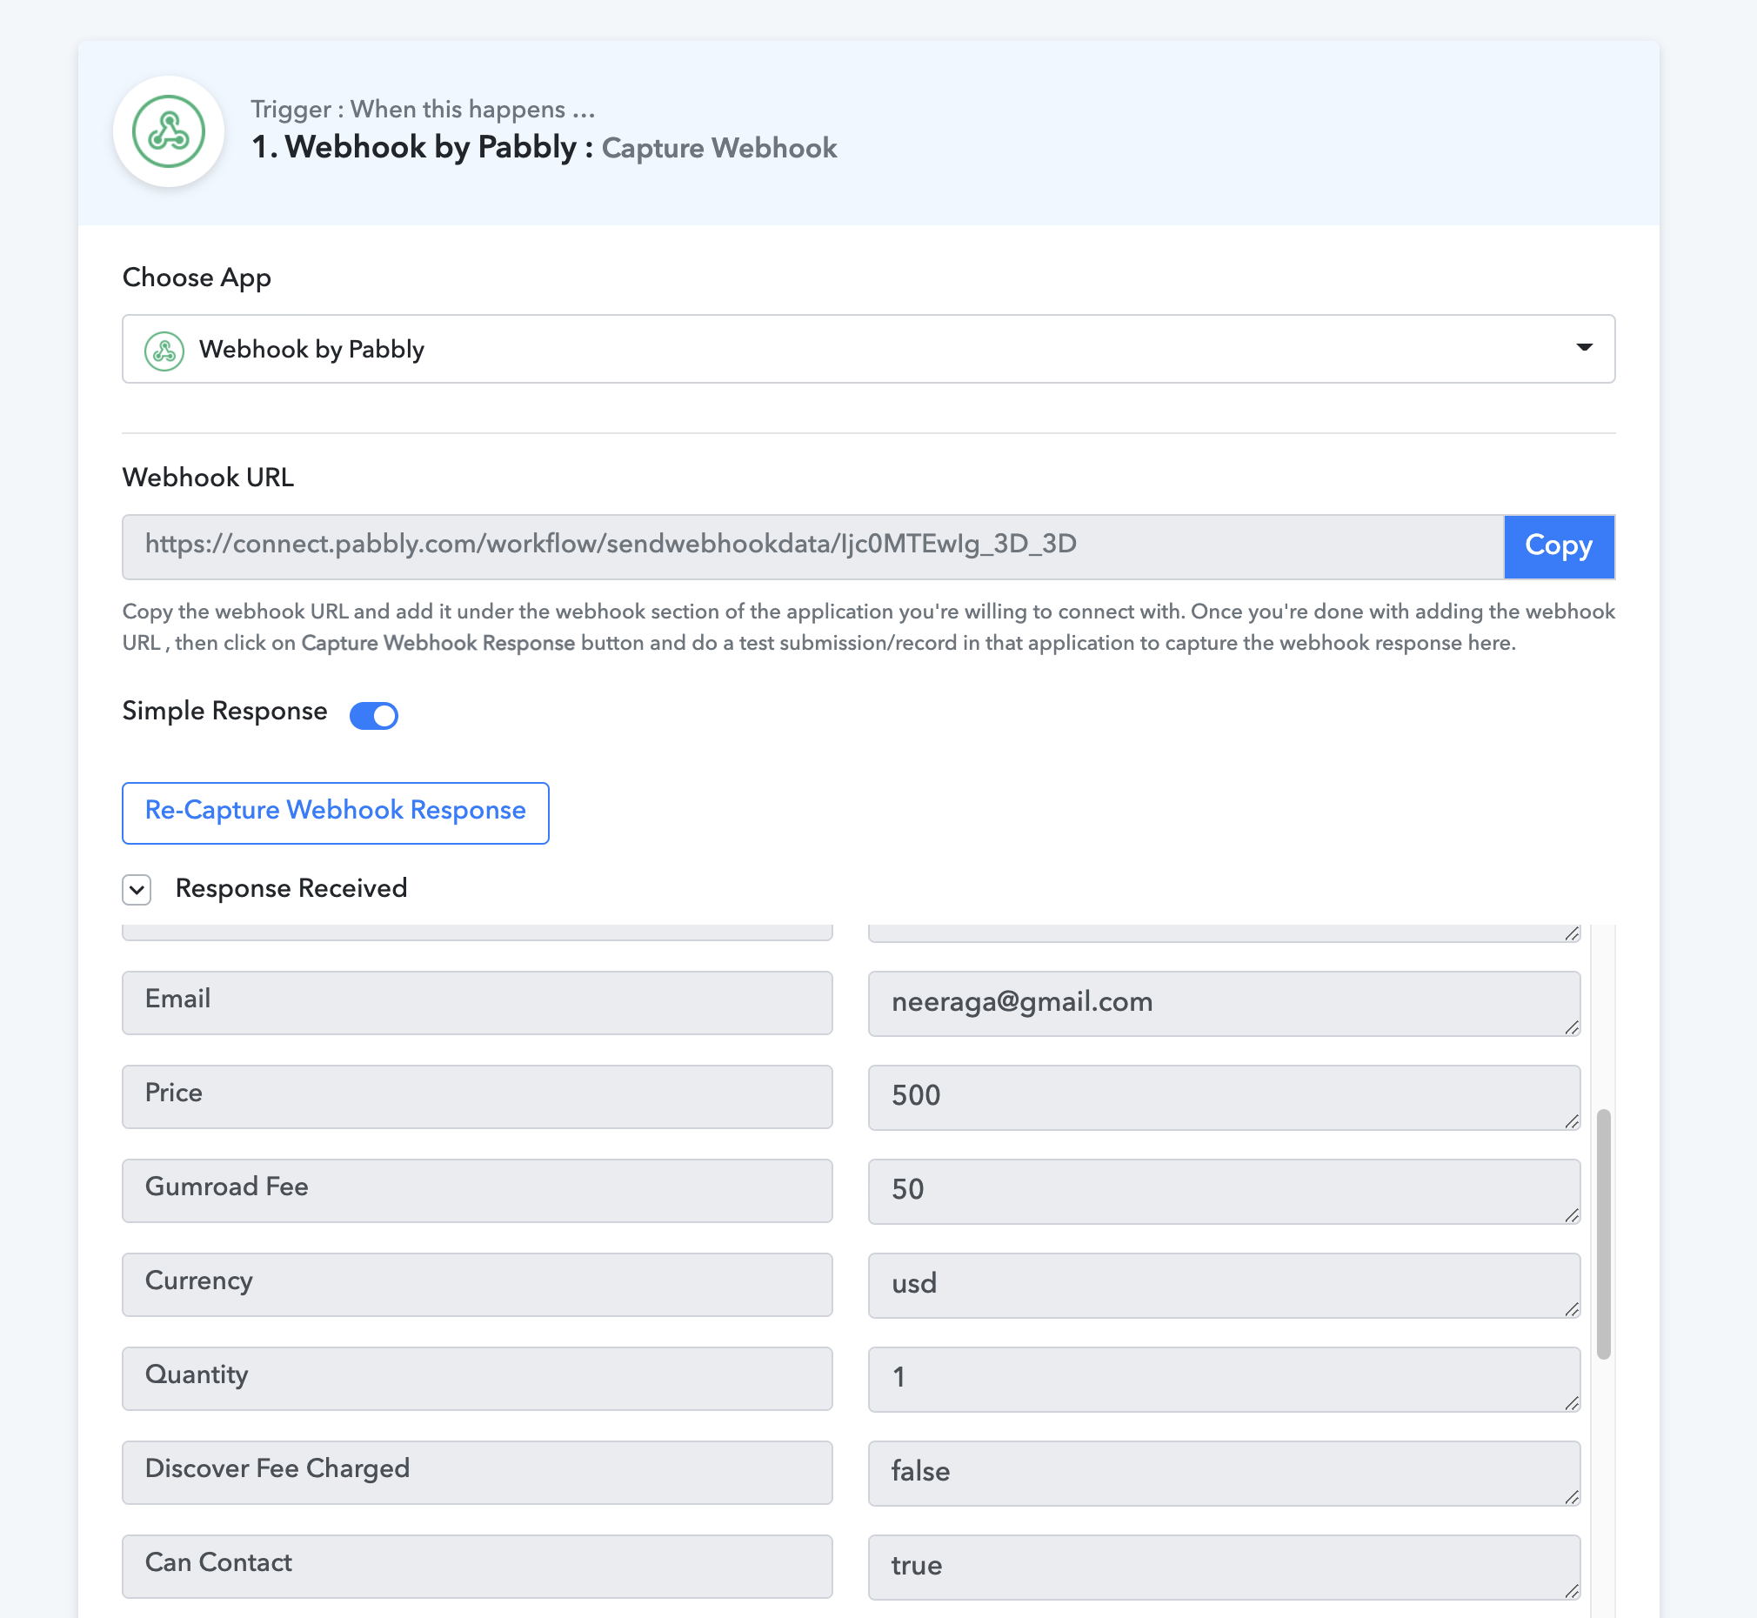Viewport: 1757px width, 1618px height.
Task: Click the Discover Fee Charged false field
Action: point(1223,1472)
